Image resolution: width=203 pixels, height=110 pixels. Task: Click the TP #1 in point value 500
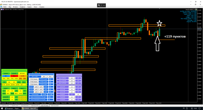[x=51, y=79]
